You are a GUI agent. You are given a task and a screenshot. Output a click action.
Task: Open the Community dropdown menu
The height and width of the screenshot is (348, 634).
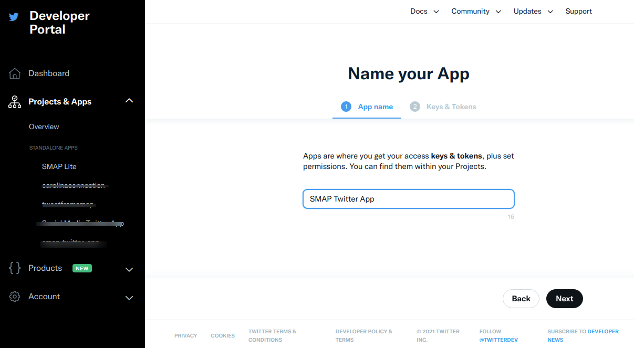click(476, 12)
